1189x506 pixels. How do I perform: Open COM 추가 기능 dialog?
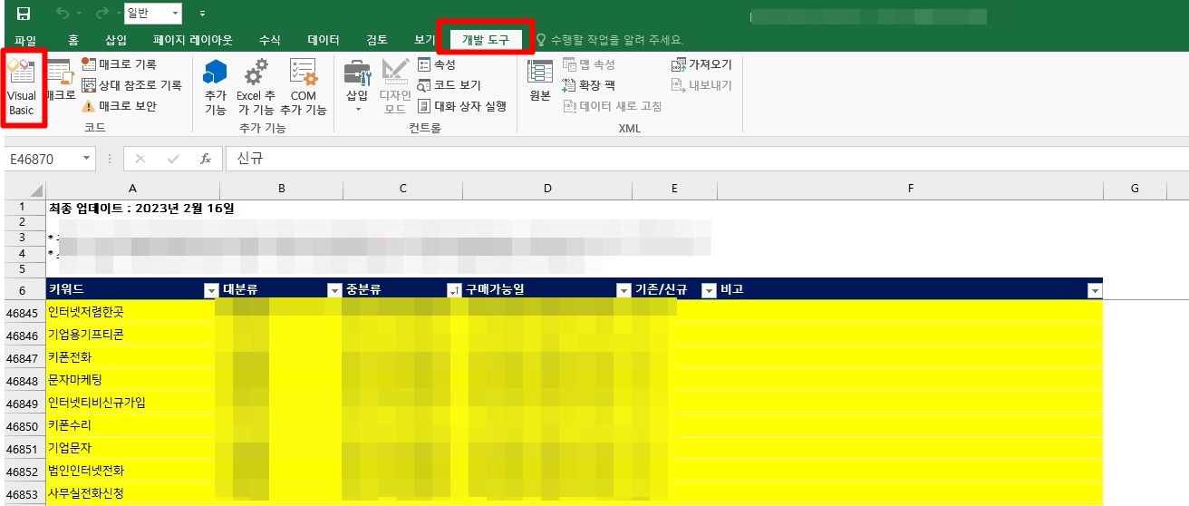point(304,87)
